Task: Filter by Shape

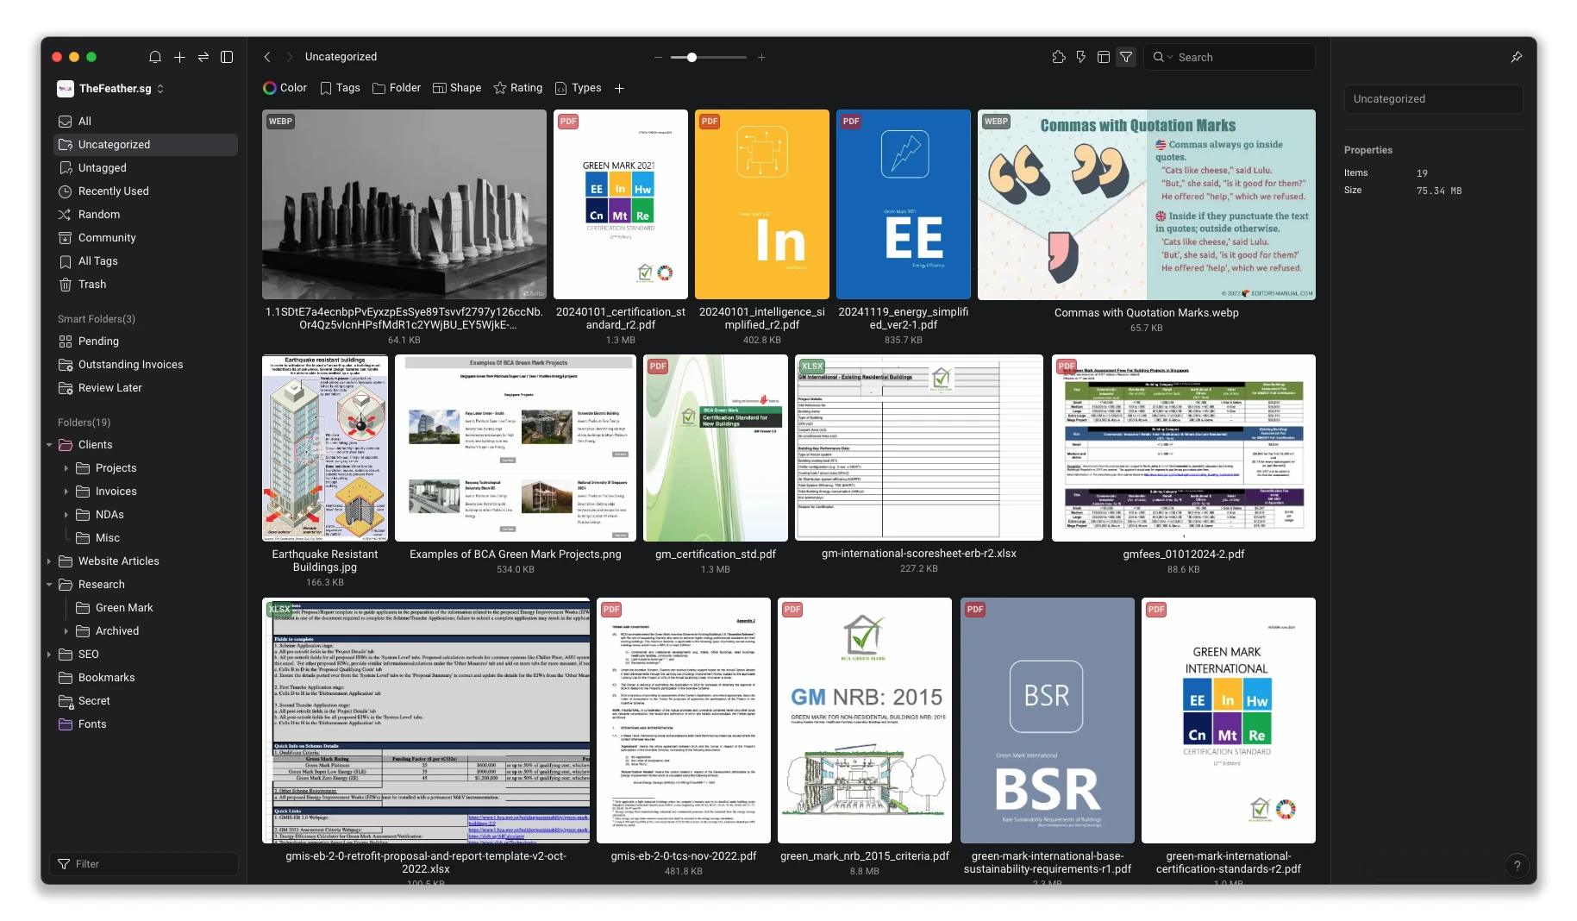Action: 457,88
